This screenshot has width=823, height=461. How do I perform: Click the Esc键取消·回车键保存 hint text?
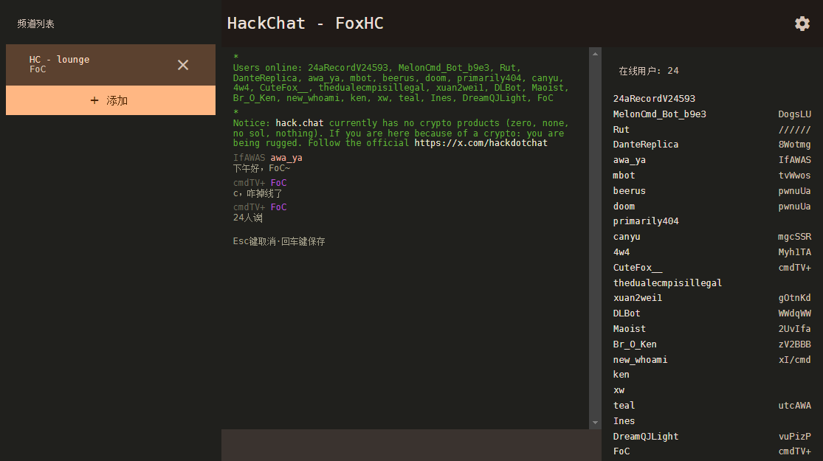279,241
